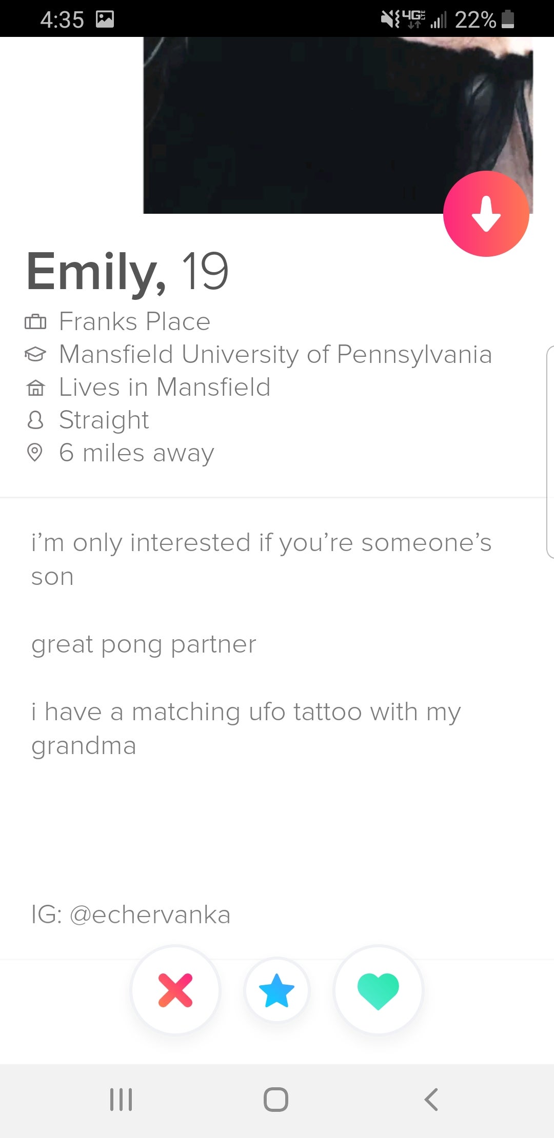Tap the house icon beside Lives in Mansfield

click(x=35, y=388)
